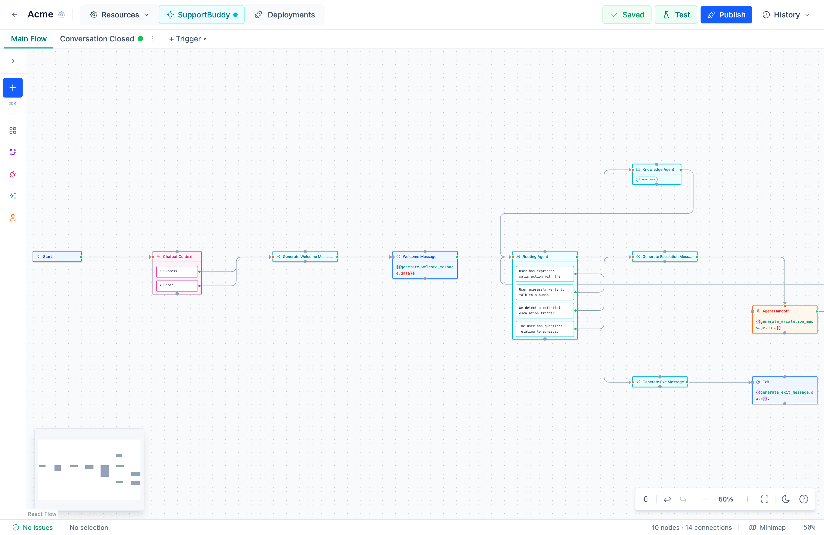The image size is (824, 535).
Task: Click the Saved button
Action: click(x=627, y=15)
